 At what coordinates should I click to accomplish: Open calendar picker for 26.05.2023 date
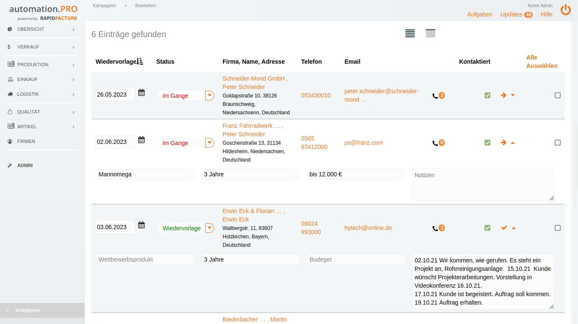pos(141,93)
